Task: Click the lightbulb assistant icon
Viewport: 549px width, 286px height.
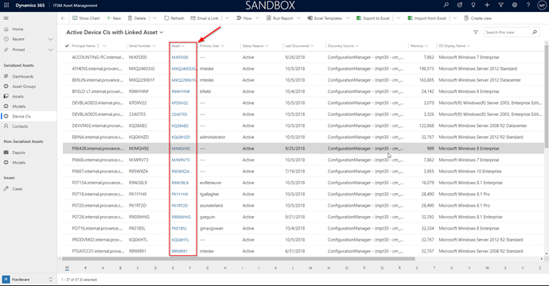Action: pyautogui.click(x=473, y=5)
